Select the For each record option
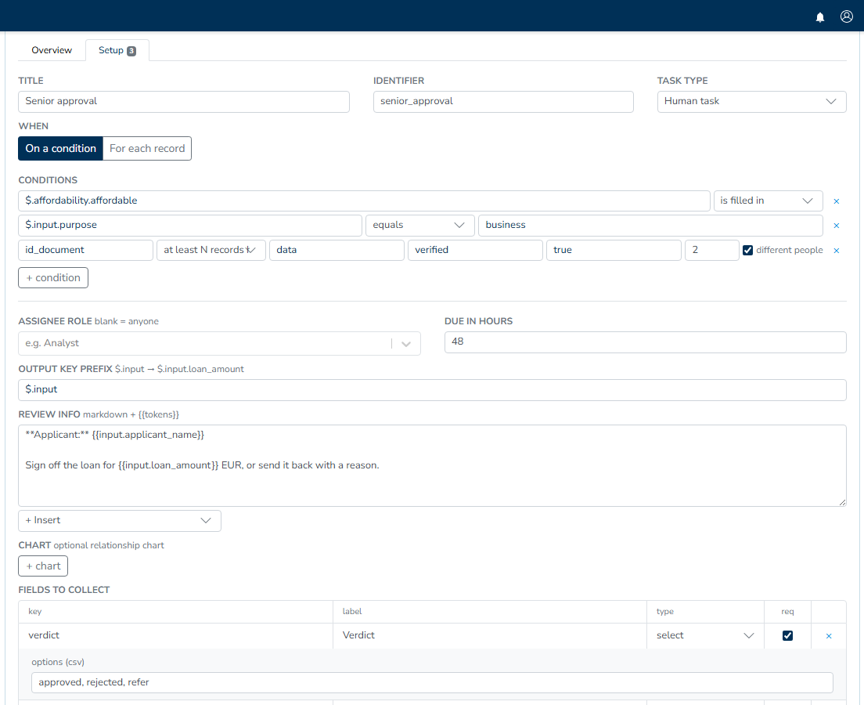This screenshot has width=864, height=705. pyautogui.click(x=147, y=148)
